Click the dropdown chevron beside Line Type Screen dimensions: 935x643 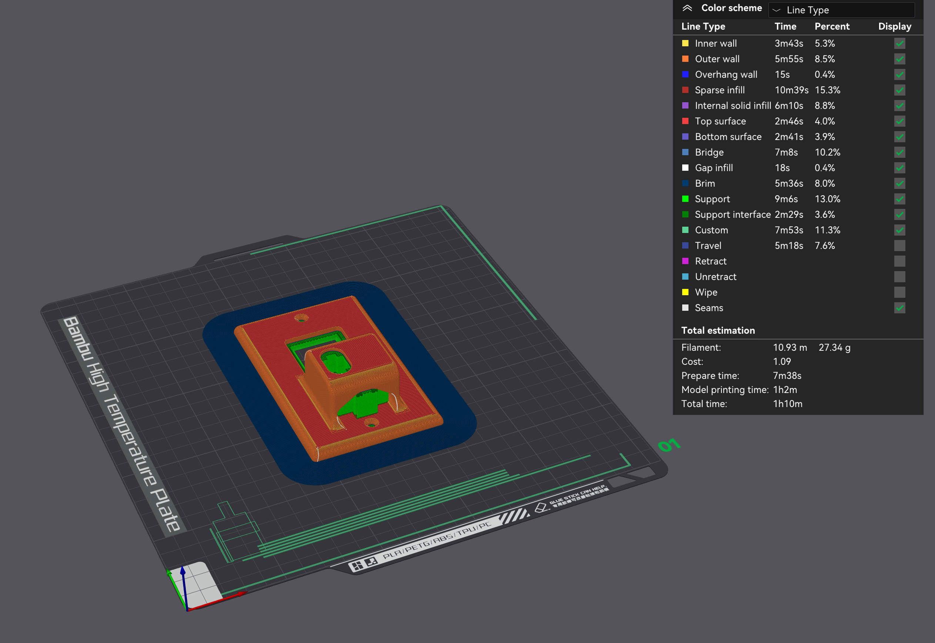coord(777,10)
